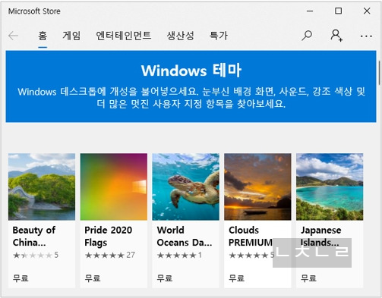Click the Japanese Islands... title
The height and width of the screenshot is (298, 382).
[320, 237]
